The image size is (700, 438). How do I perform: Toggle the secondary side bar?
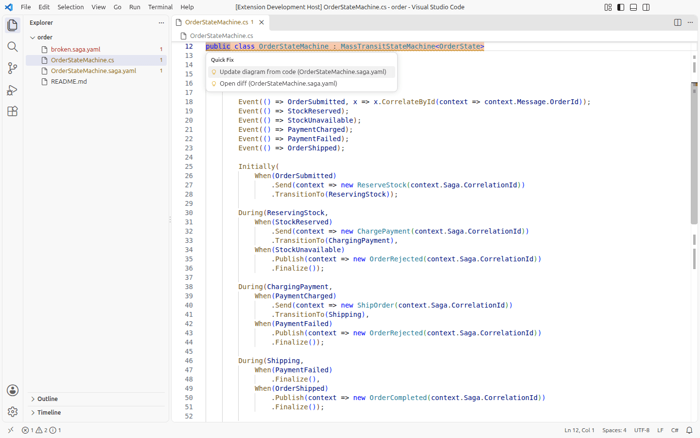click(646, 7)
